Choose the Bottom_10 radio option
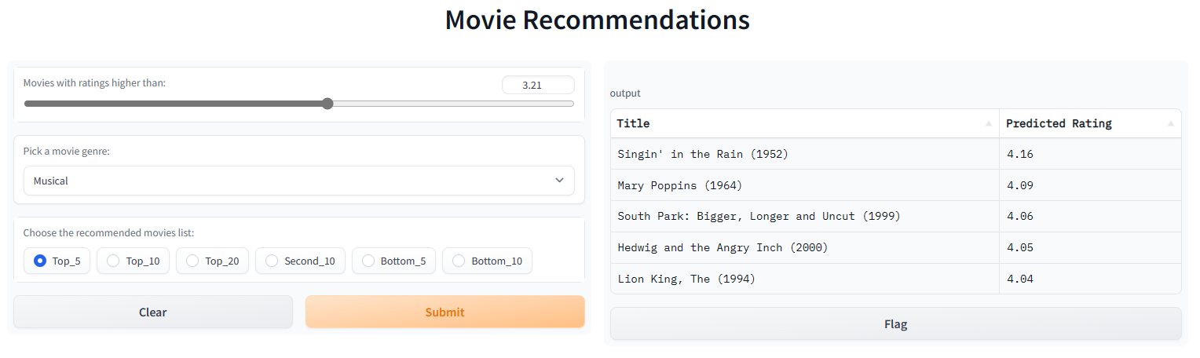The image size is (1200, 358). pos(459,261)
